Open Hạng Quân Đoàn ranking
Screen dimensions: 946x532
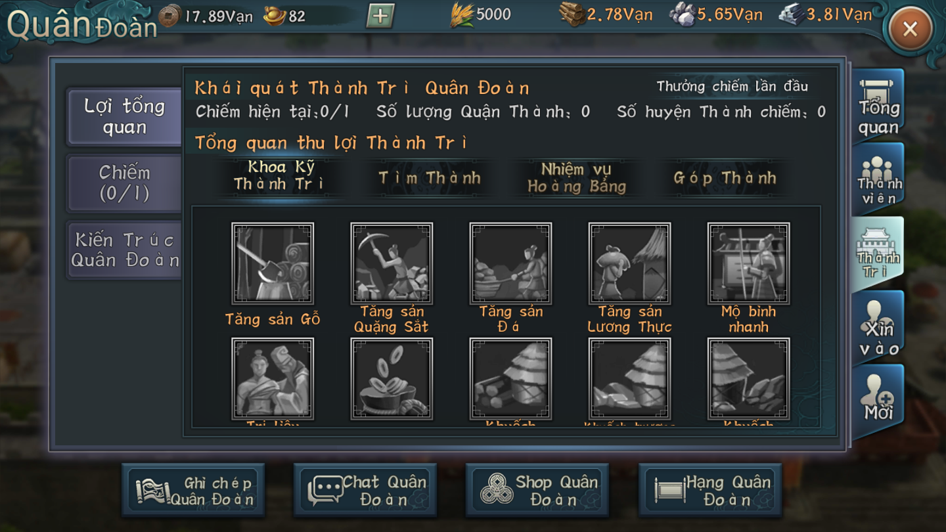(x=710, y=491)
